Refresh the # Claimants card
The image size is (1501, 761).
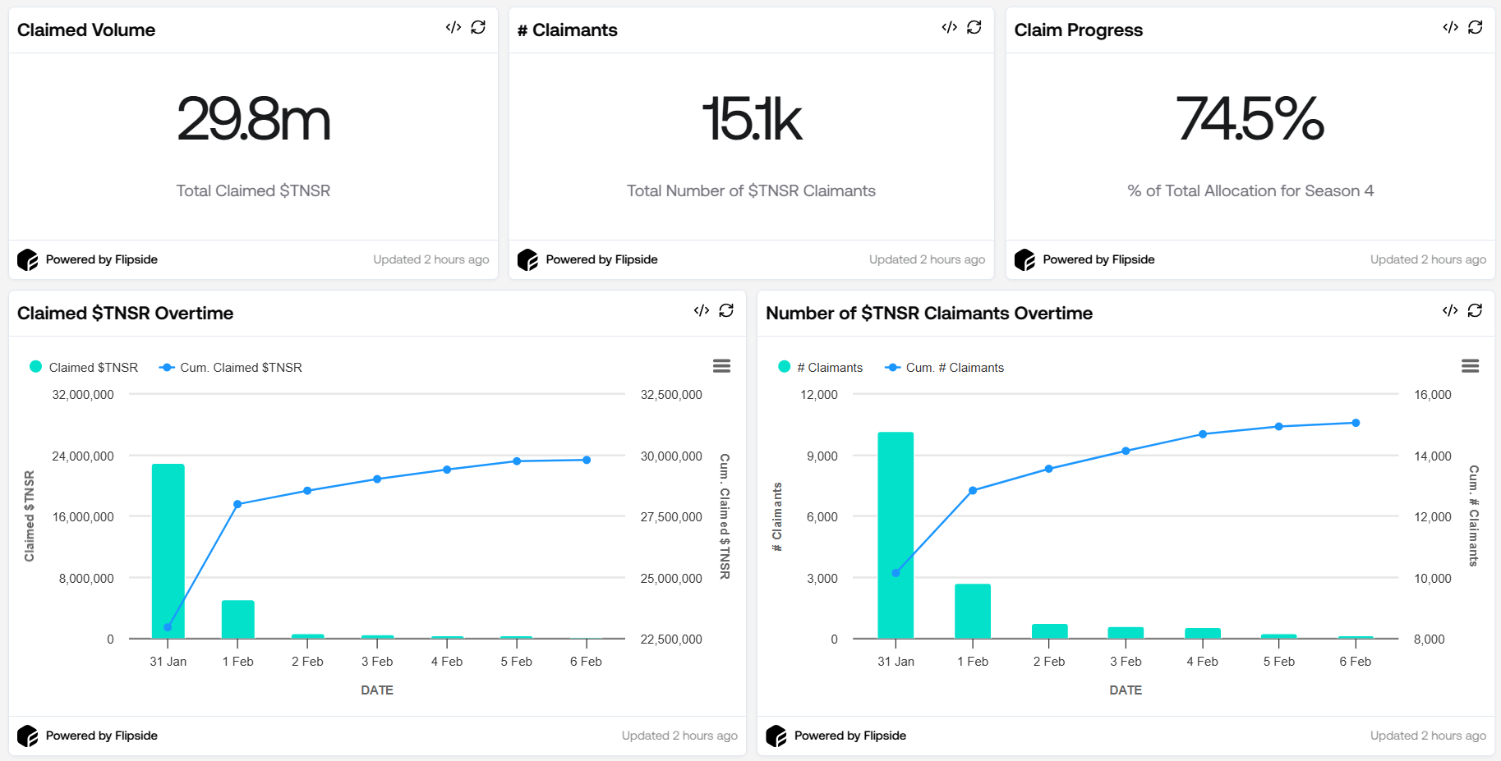coord(974,28)
